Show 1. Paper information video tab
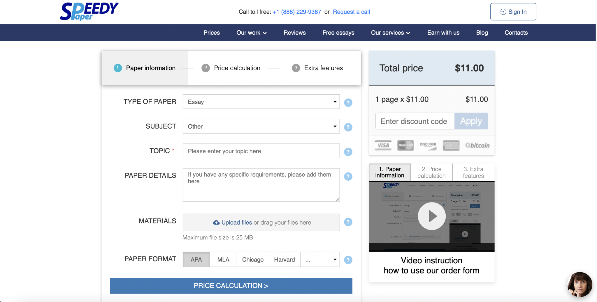597x302 pixels. [x=390, y=172]
